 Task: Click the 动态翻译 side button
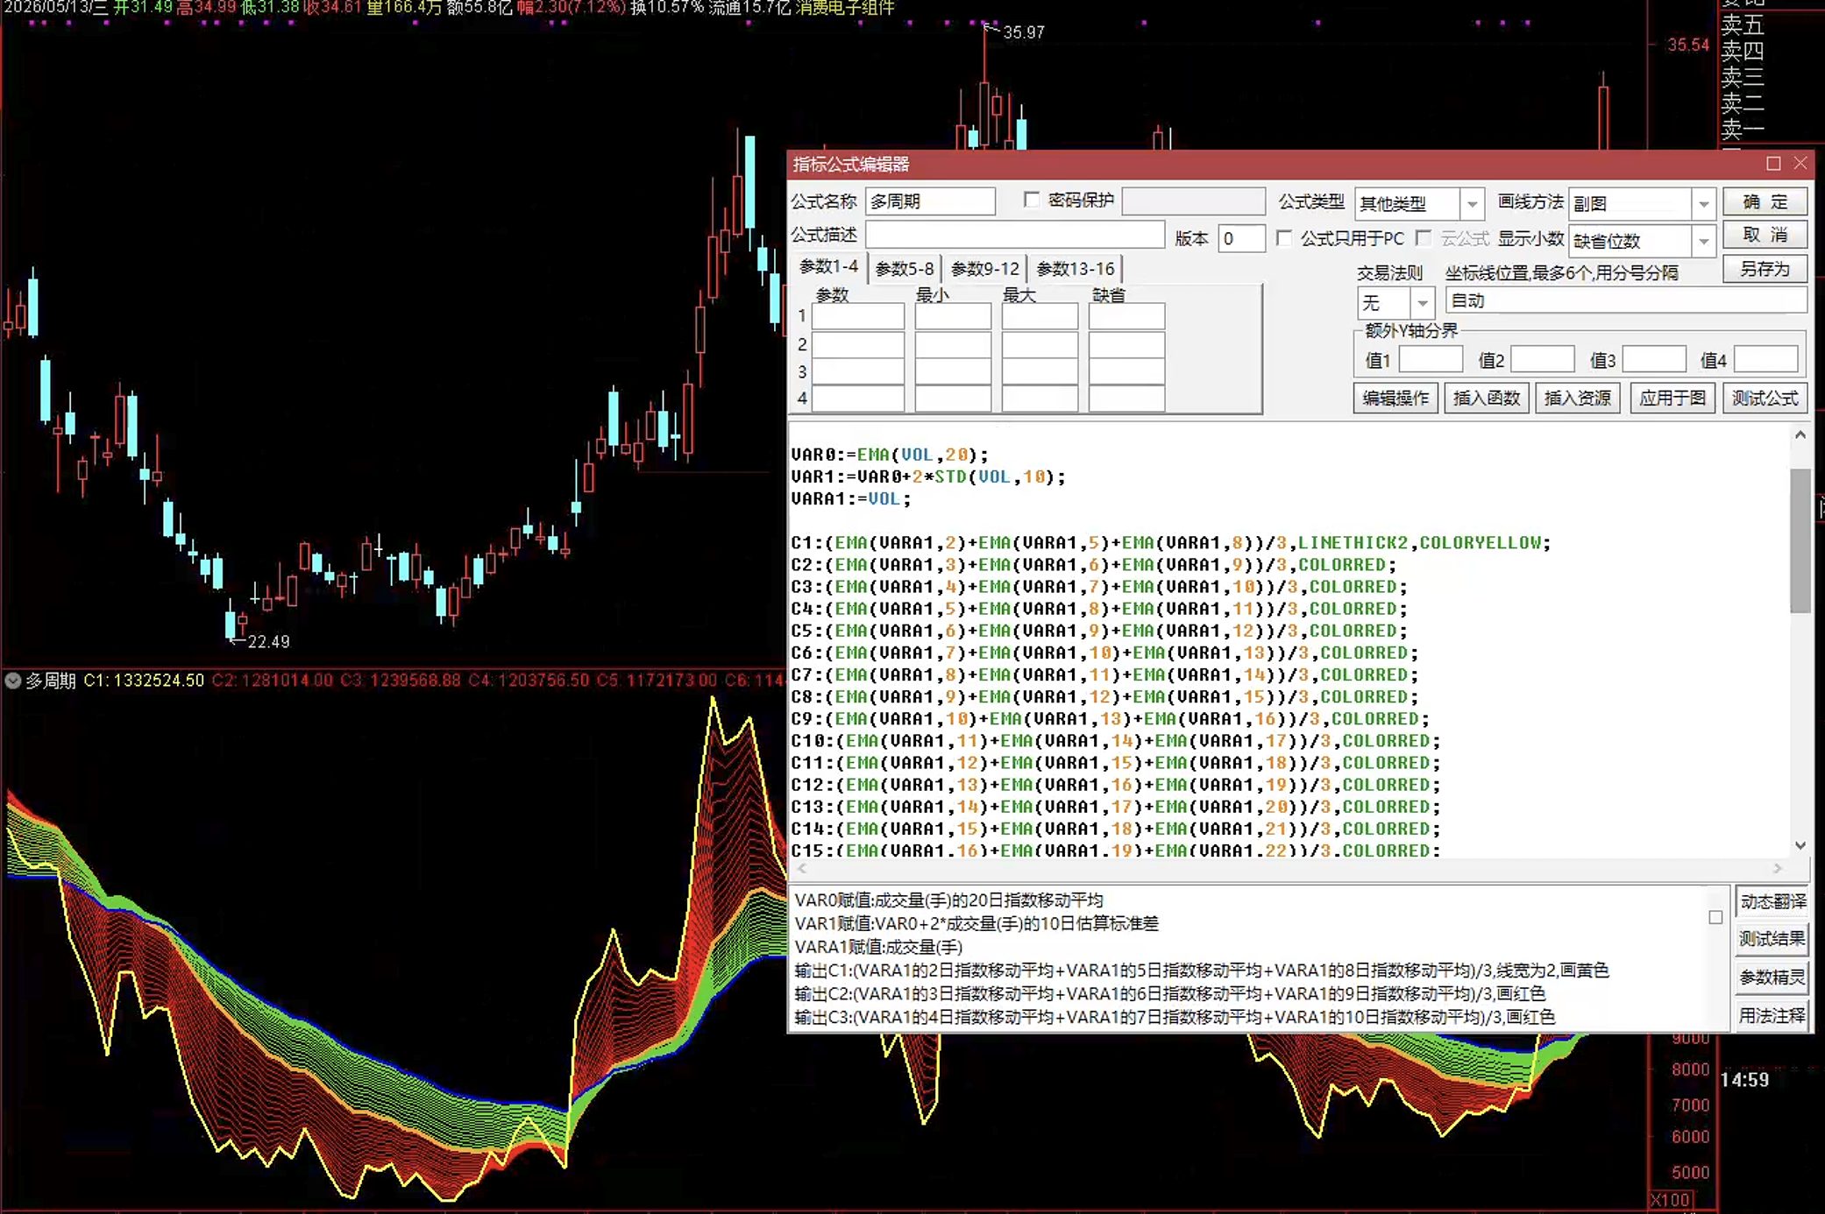click(x=1772, y=901)
